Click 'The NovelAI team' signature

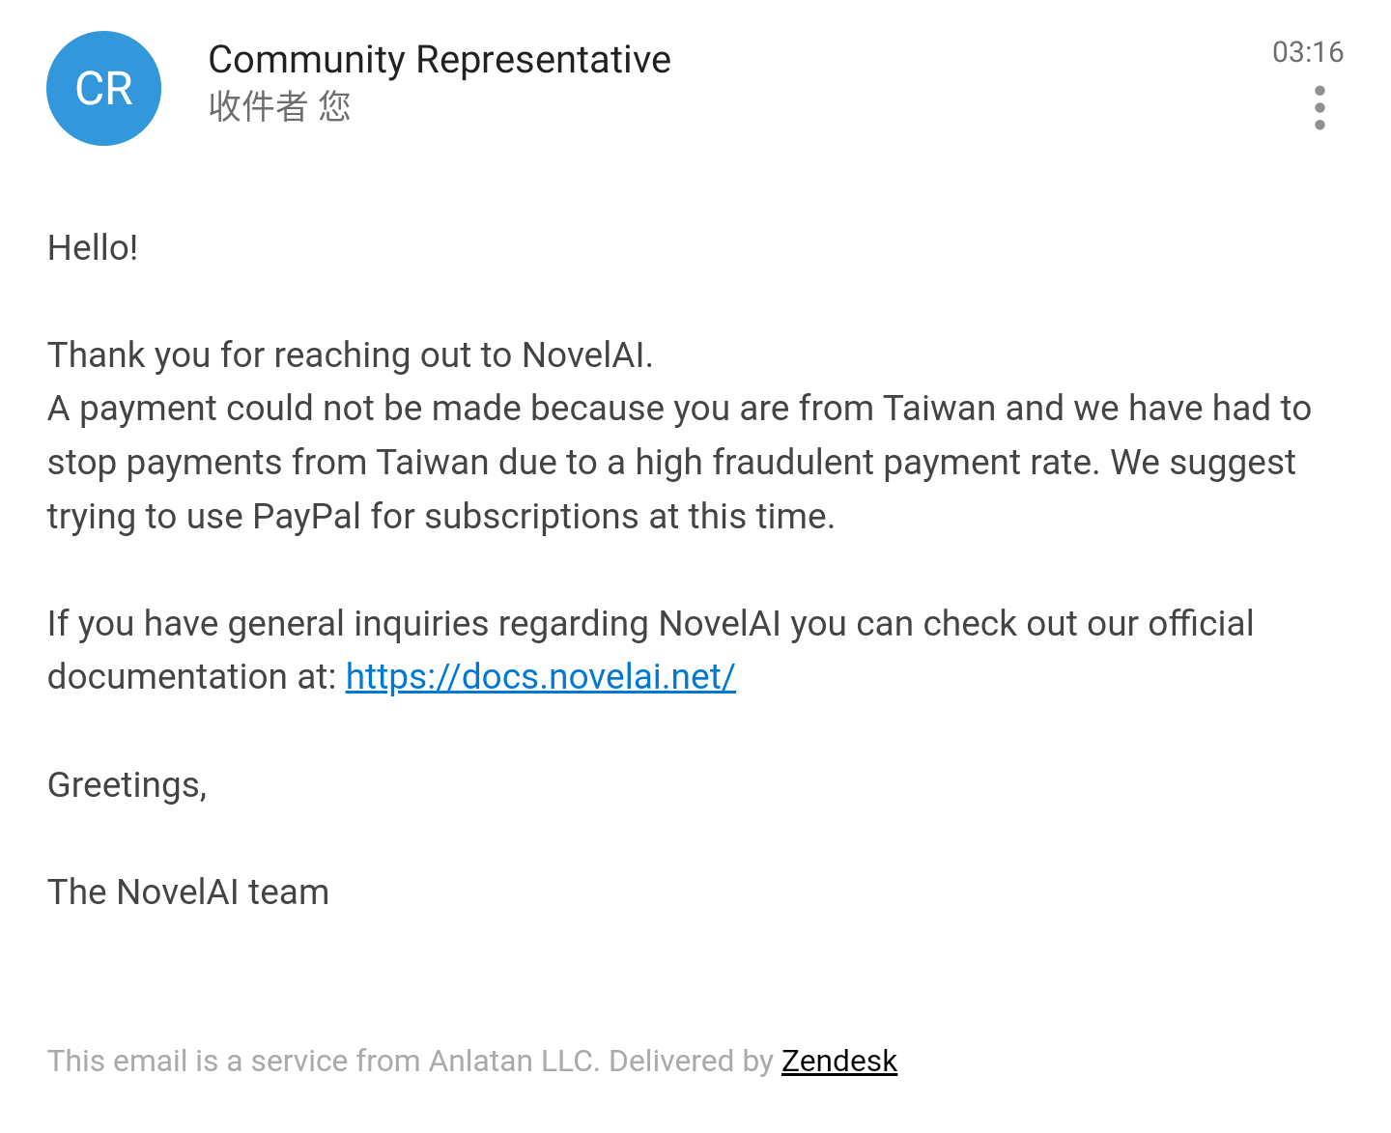(x=188, y=892)
